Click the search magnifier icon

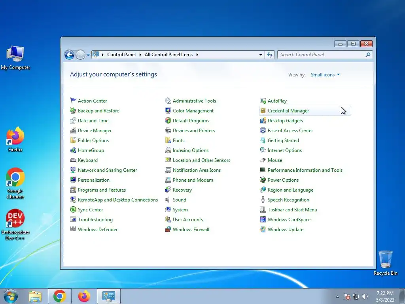368,55
